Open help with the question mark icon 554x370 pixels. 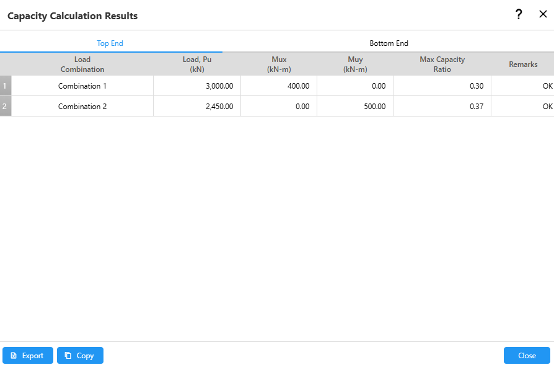519,15
